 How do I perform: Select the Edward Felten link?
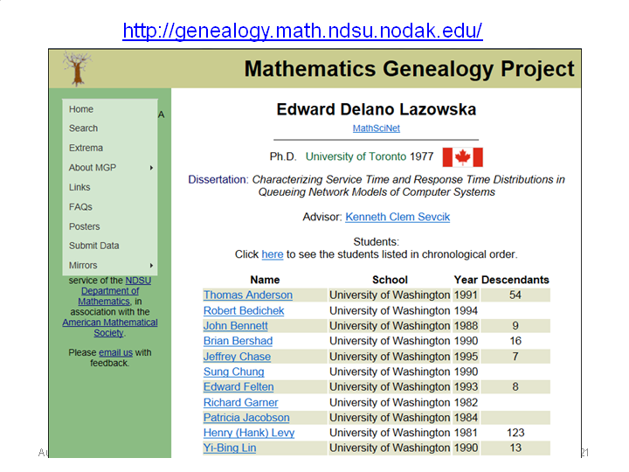click(238, 387)
